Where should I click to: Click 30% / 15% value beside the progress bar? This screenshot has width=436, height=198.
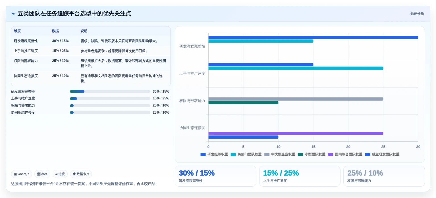pos(161,91)
